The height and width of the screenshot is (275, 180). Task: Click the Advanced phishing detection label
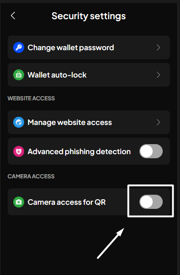pyautogui.click(x=79, y=151)
